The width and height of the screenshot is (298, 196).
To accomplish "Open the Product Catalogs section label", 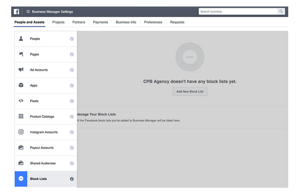I will [42, 117].
